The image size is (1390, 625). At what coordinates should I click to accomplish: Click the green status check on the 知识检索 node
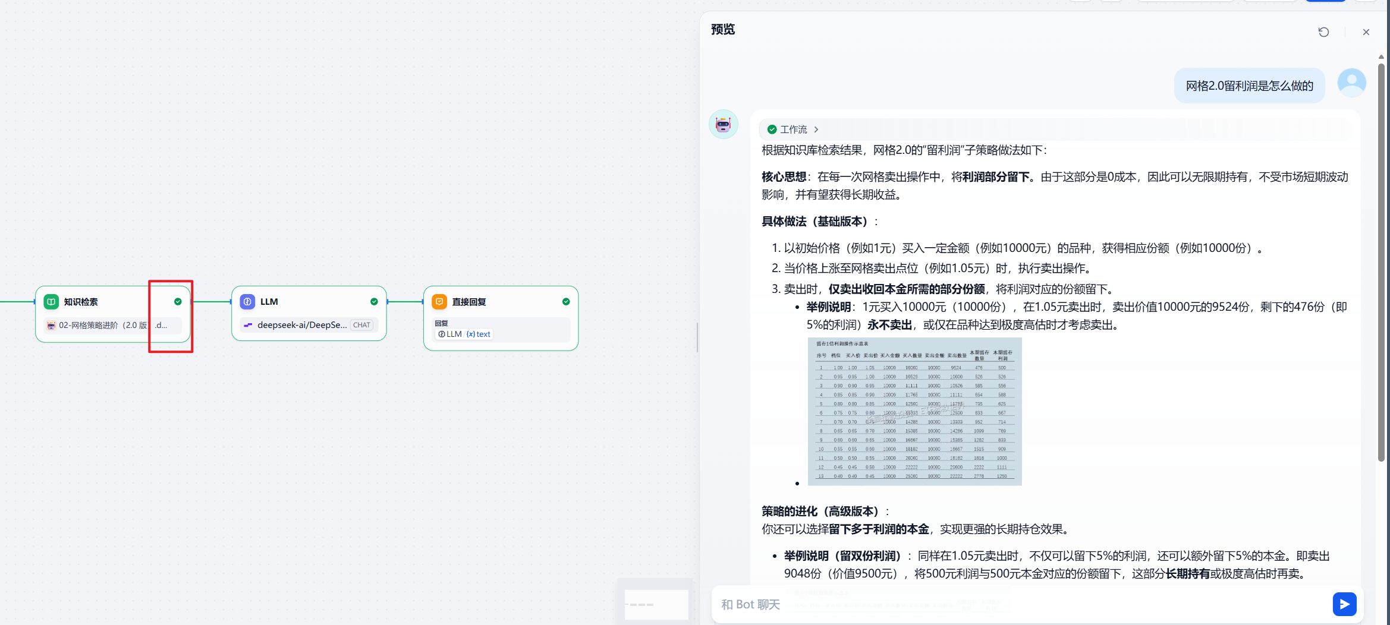point(177,301)
